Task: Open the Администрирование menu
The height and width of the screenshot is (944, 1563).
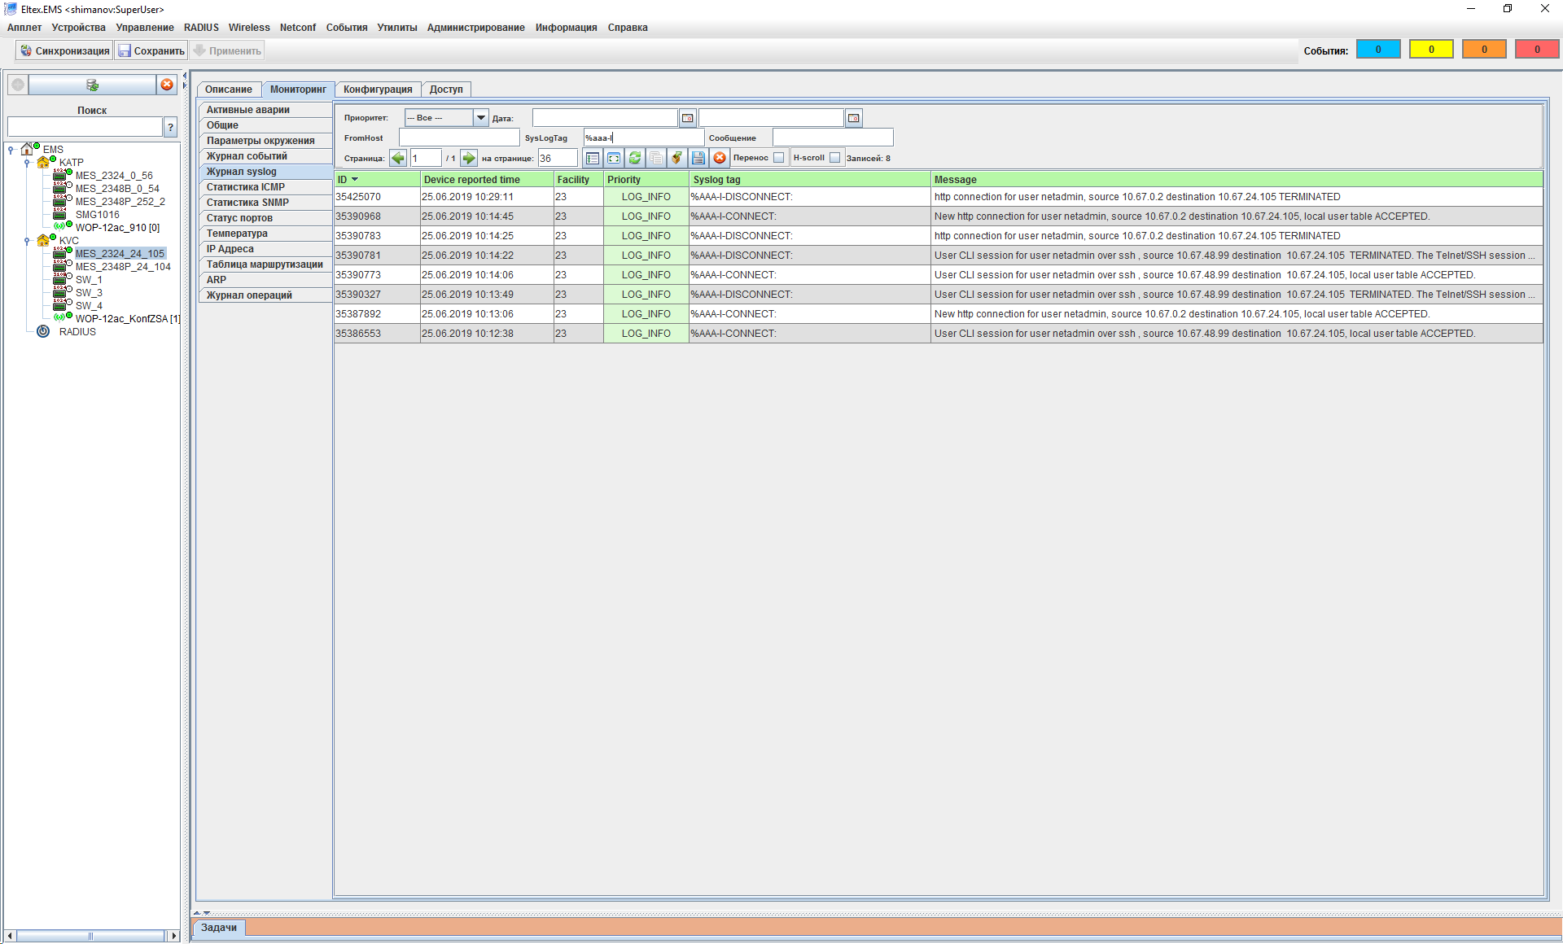Action: 476,27
